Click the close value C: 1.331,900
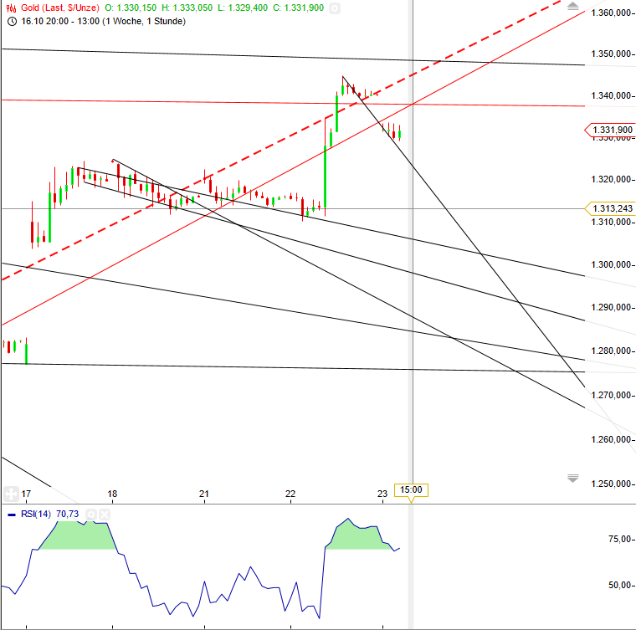 (x=298, y=8)
